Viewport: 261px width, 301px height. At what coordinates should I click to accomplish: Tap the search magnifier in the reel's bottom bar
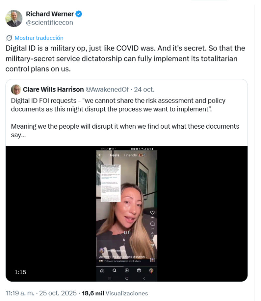pos(115,271)
